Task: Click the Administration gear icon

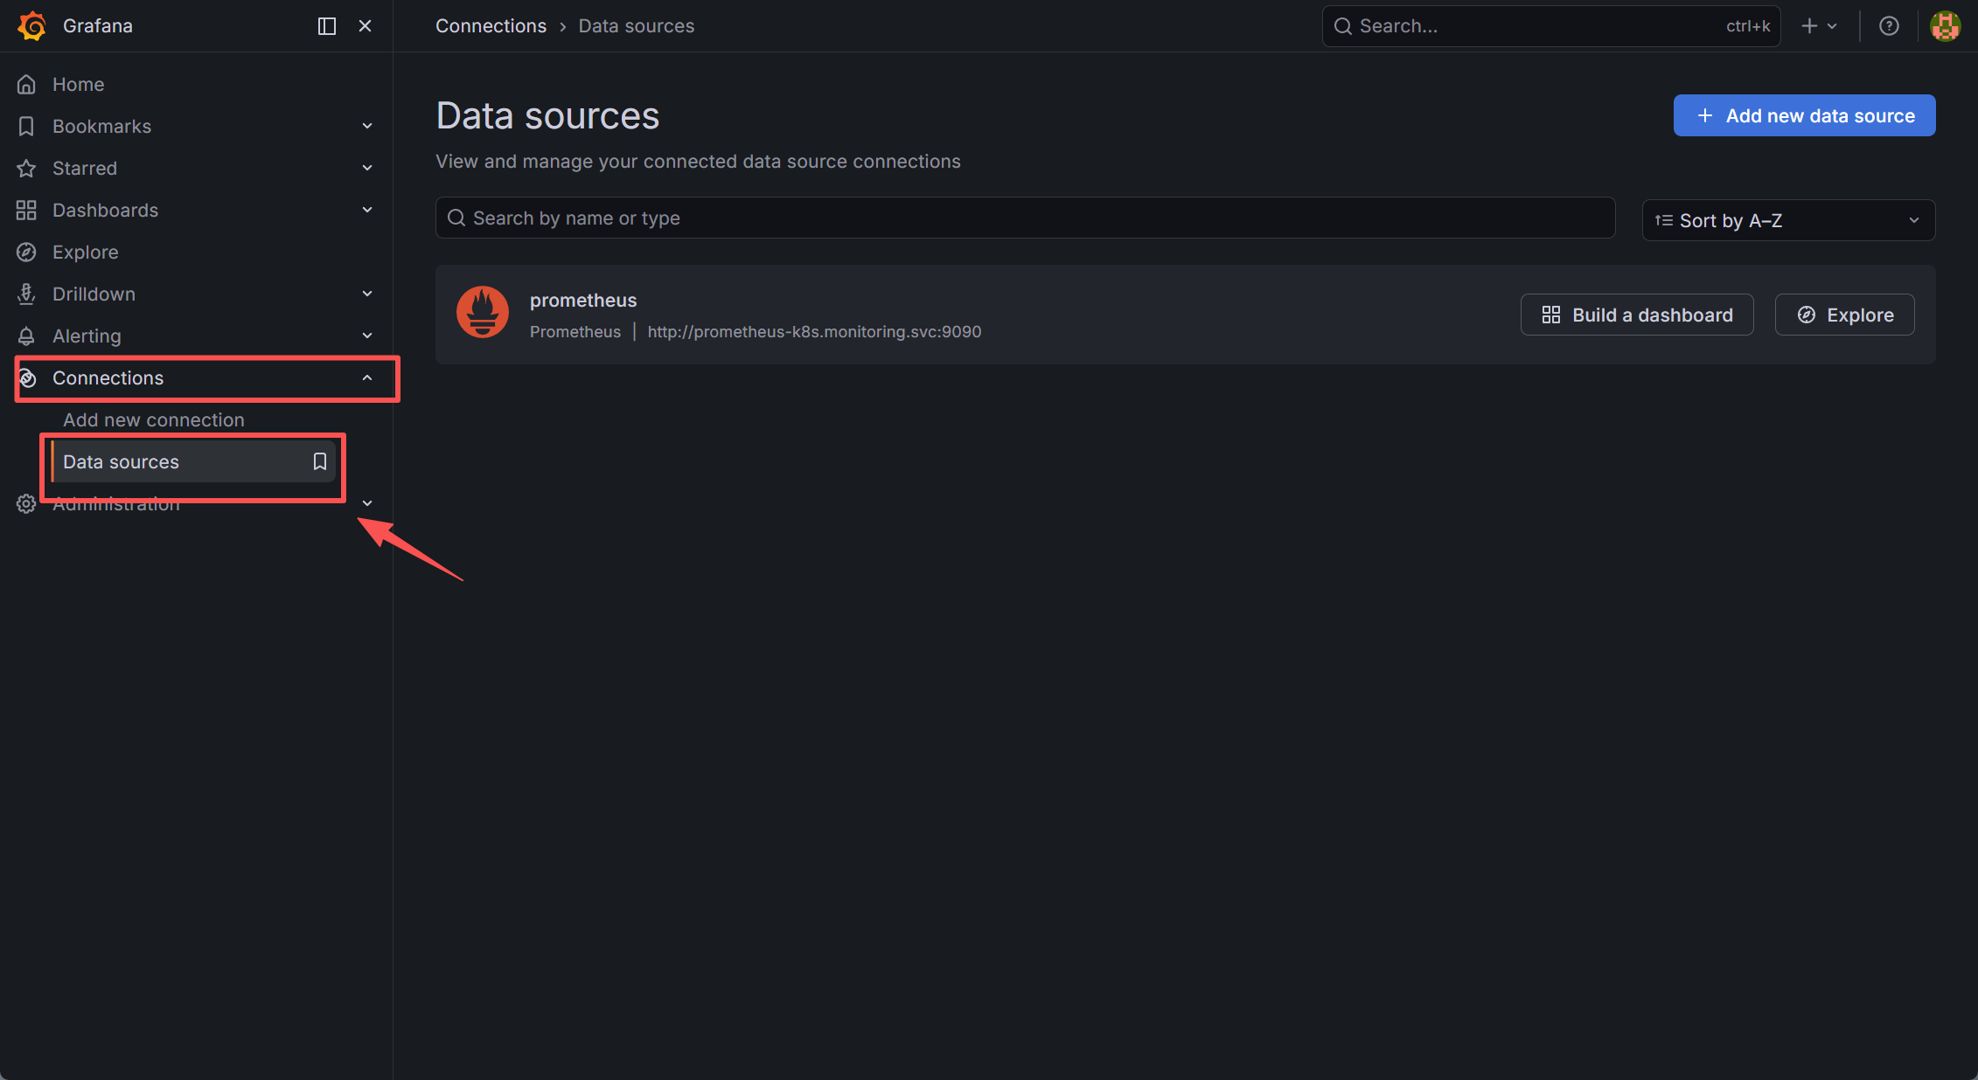Action: [x=26, y=504]
